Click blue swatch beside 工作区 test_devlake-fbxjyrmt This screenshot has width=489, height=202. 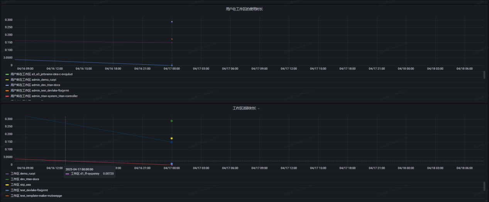(x=7, y=190)
